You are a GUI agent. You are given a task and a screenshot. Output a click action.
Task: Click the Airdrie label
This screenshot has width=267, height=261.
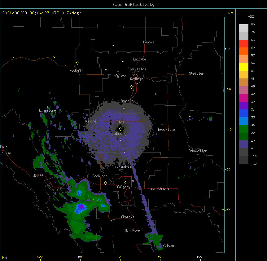125,166
